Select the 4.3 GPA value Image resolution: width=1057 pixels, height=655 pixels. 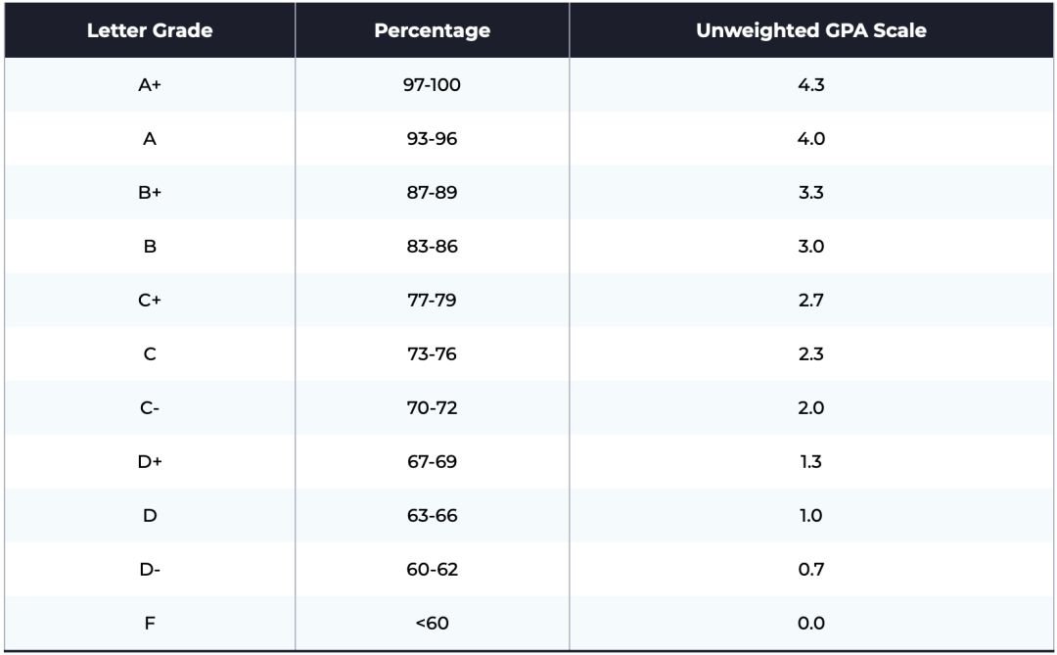point(811,85)
